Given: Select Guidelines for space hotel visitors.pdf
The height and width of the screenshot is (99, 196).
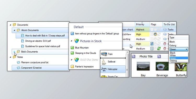Looking at the screenshot, I should [x=43, y=46].
